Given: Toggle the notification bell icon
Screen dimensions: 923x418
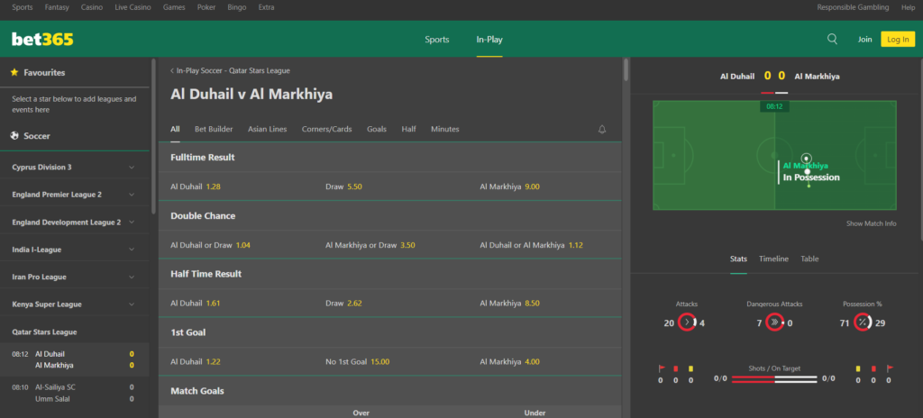Looking at the screenshot, I should point(601,130).
